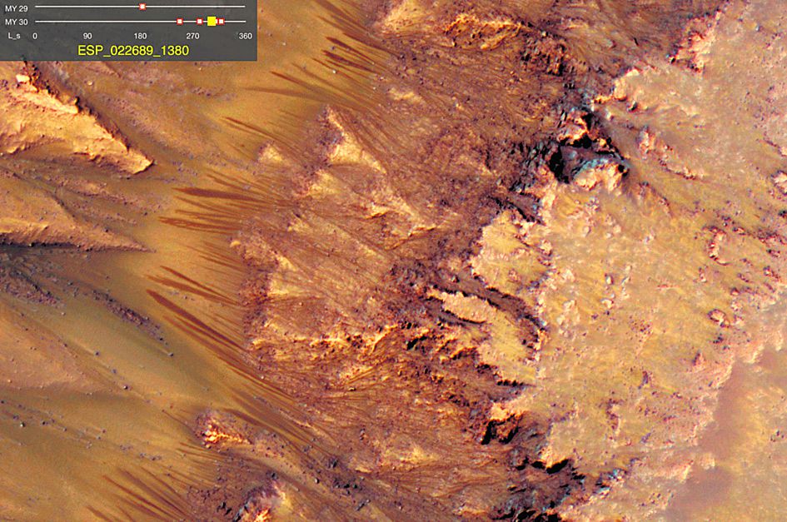Click the MY 29 row label
The height and width of the screenshot is (522, 787).
(x=16, y=8)
